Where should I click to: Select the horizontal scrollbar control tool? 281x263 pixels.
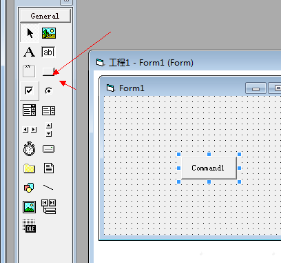point(30,130)
